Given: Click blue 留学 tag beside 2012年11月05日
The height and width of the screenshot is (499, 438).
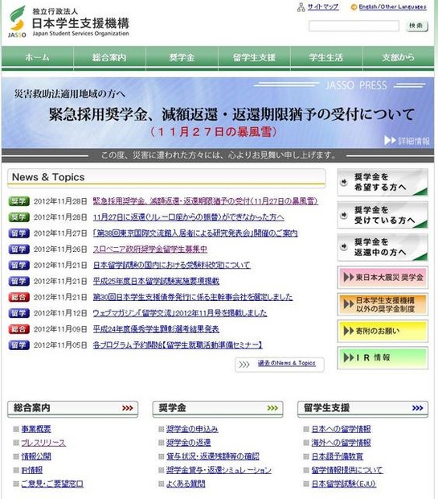Looking at the screenshot, I should (18, 344).
